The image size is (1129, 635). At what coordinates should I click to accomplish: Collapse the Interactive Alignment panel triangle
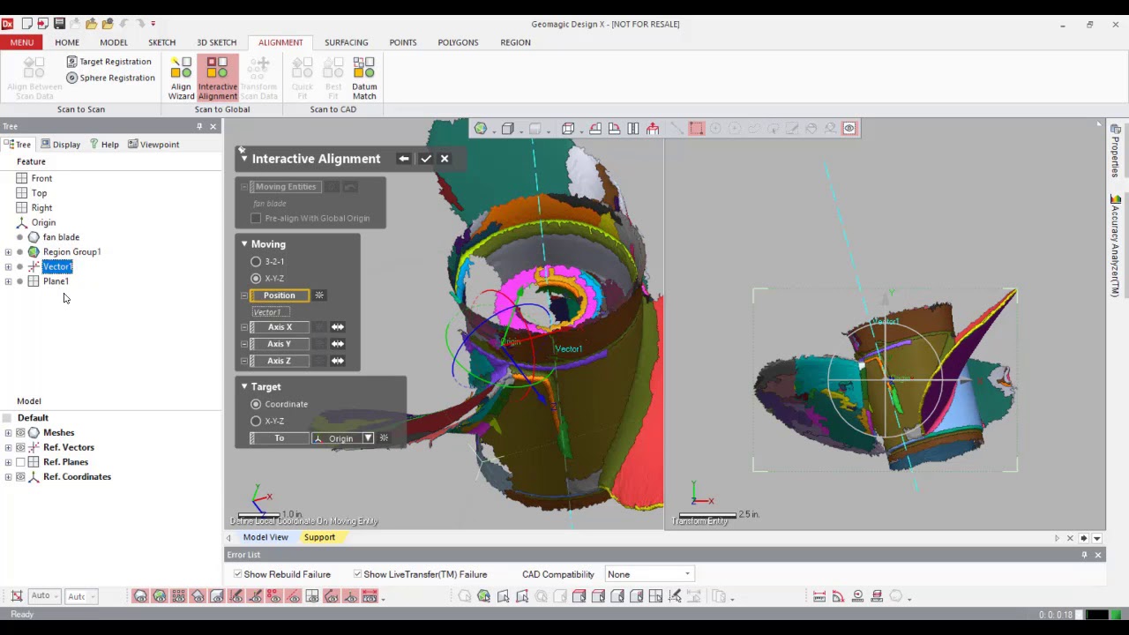243,159
